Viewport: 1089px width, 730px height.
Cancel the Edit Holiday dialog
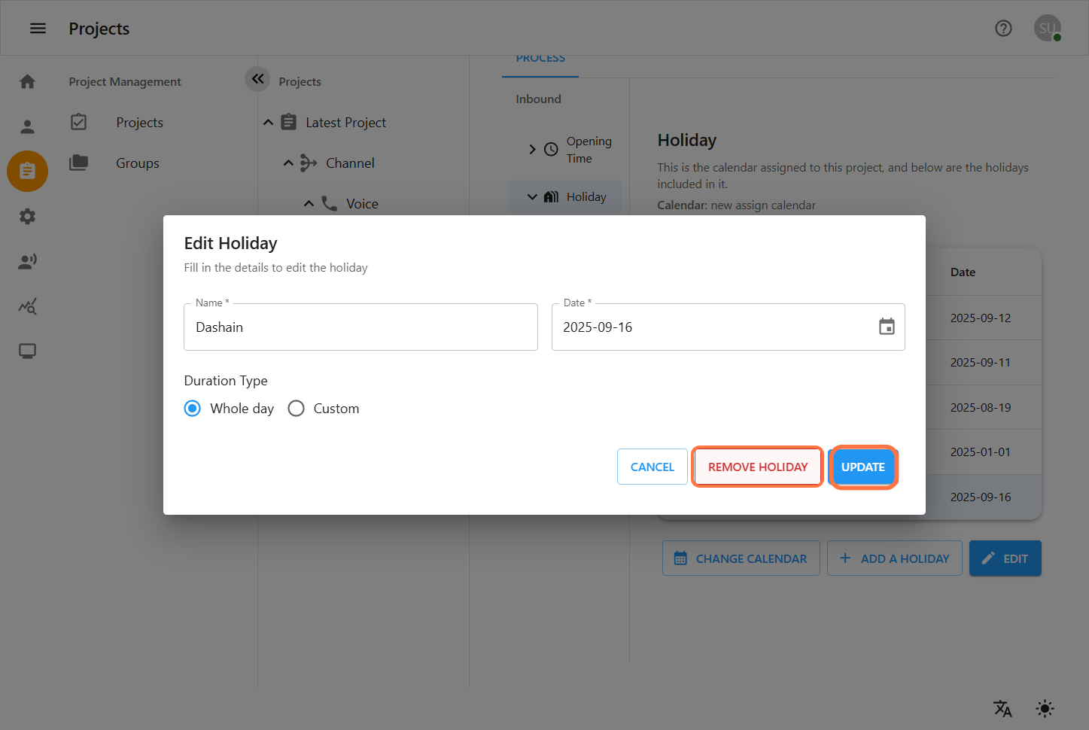(x=652, y=467)
